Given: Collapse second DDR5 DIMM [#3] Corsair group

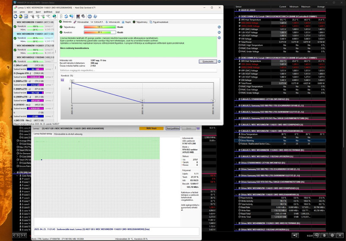Looking at the screenshot, I should (x=237, y=58).
